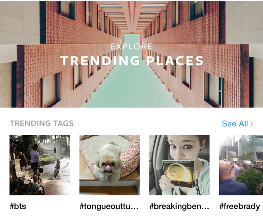Screen dimensions: 263x217
Task: Select the #breakingben... hashtag label
Action: tap(179, 206)
